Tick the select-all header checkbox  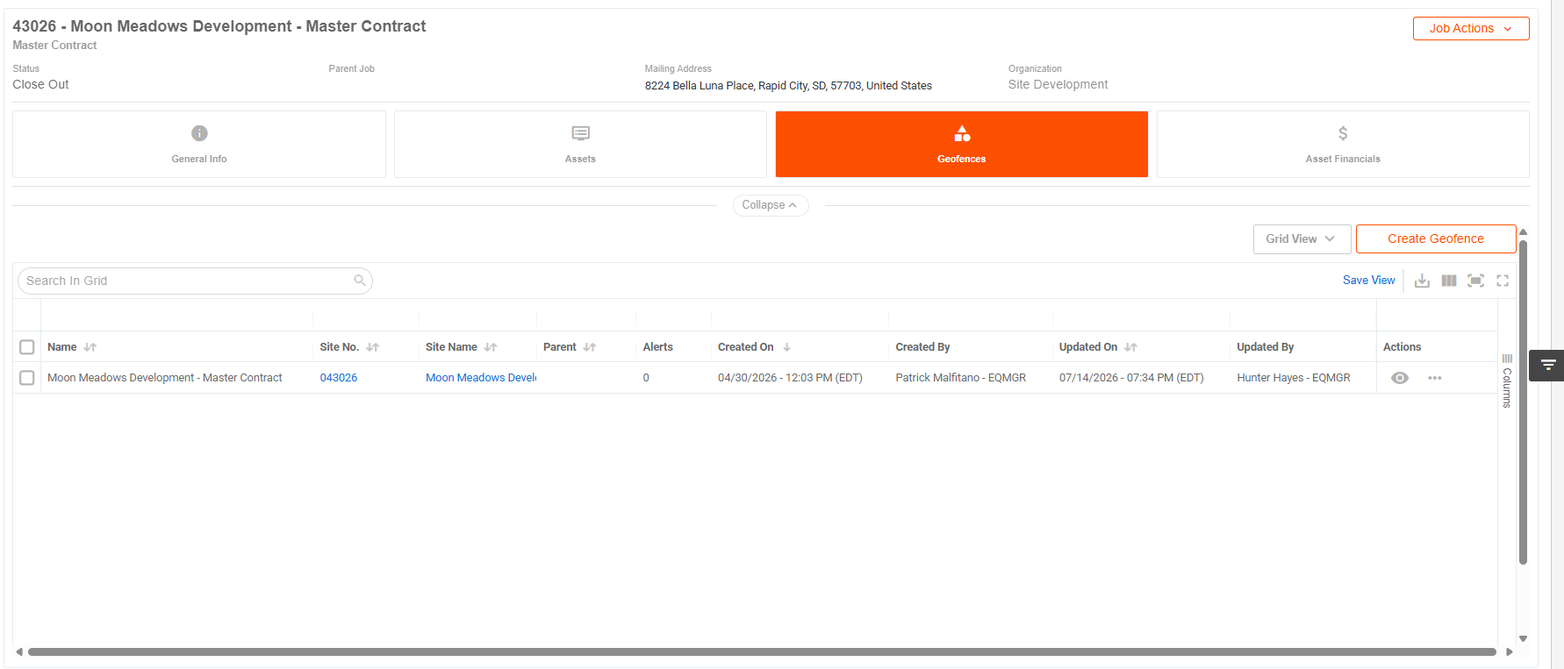pos(27,347)
